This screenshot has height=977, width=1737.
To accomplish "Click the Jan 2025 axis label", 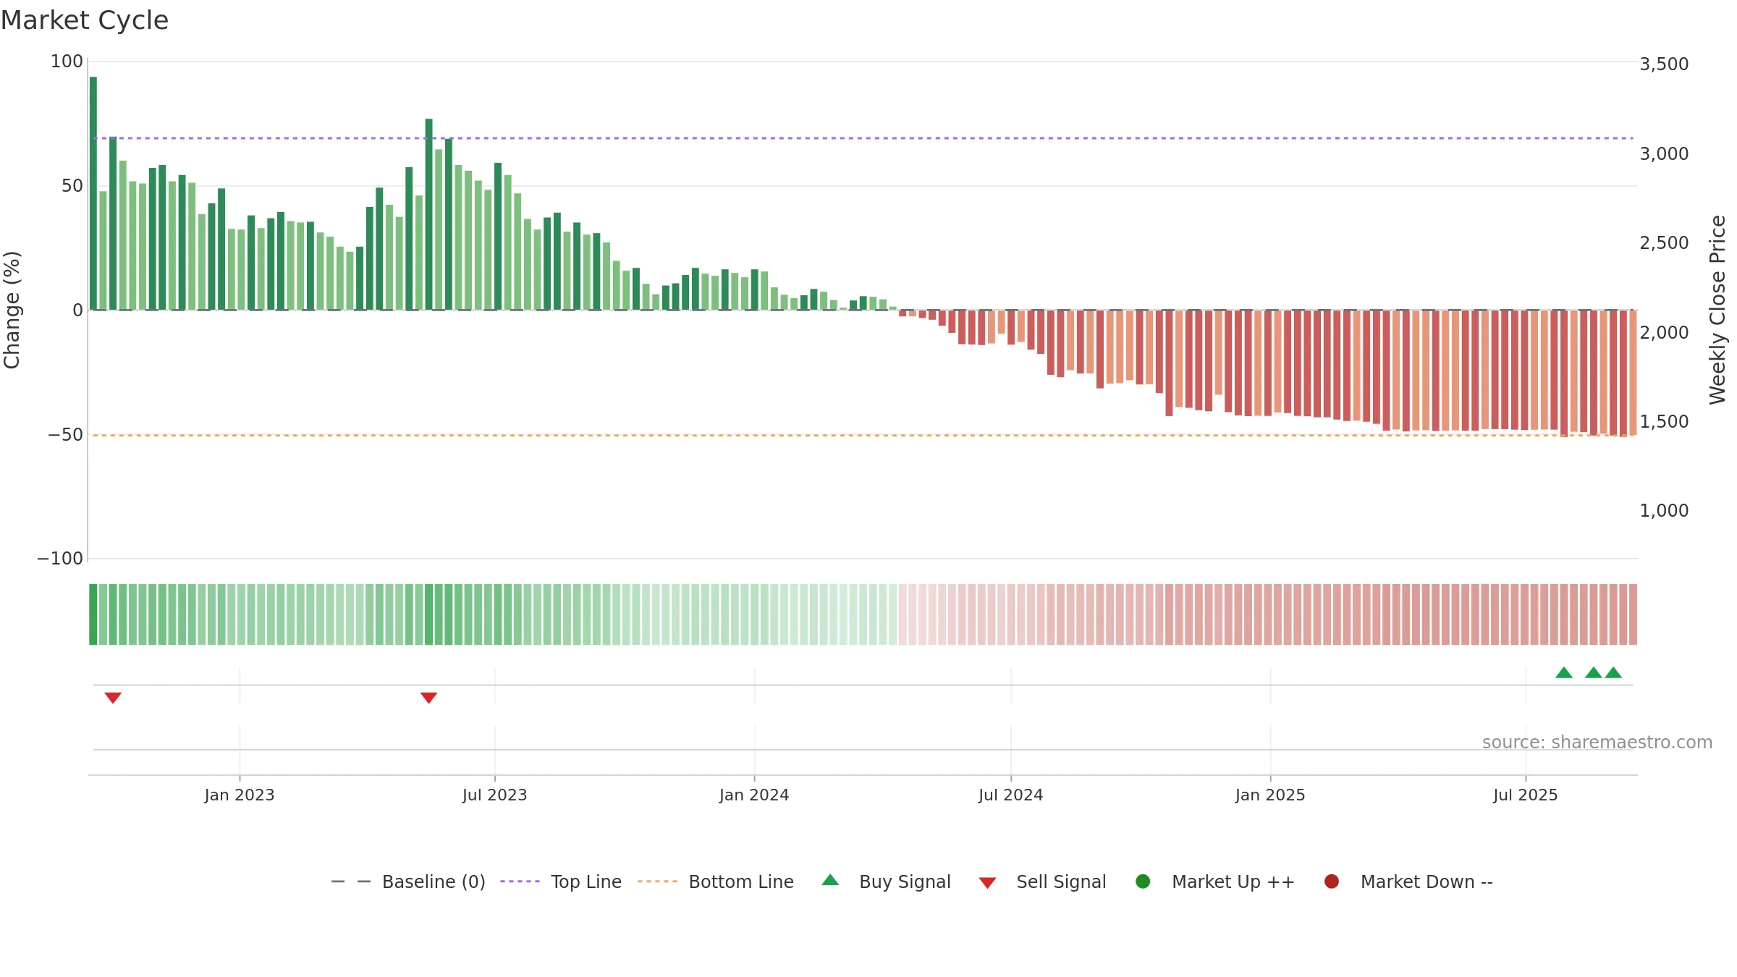I will pos(1270,795).
